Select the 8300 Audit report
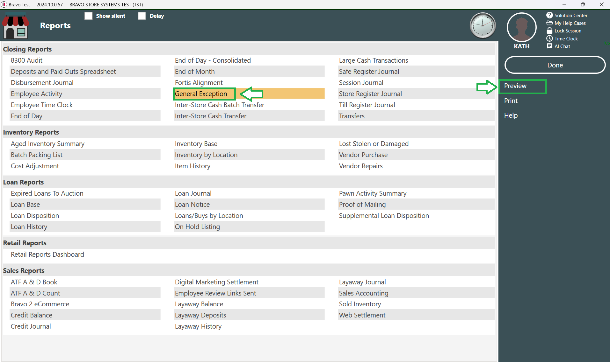Image resolution: width=610 pixels, height=362 pixels. tap(85, 60)
